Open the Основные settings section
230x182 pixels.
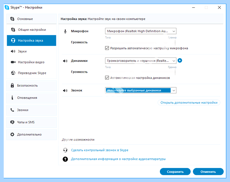pyautogui.click(x=32, y=19)
